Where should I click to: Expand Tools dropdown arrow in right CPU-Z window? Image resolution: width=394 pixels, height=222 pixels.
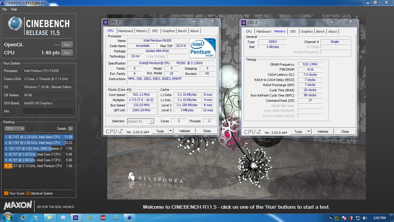[x=309, y=132]
